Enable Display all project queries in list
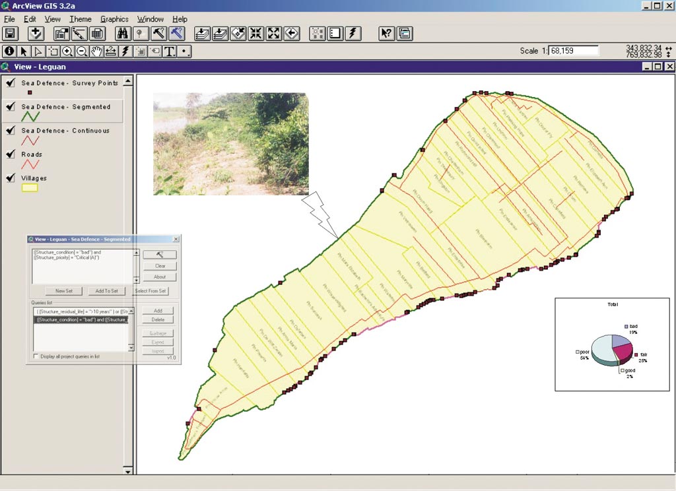This screenshot has width=676, height=491. 36,356
